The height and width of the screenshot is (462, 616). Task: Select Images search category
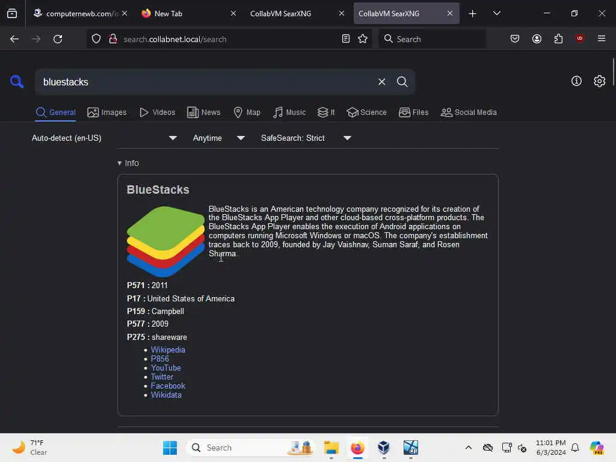click(x=107, y=112)
